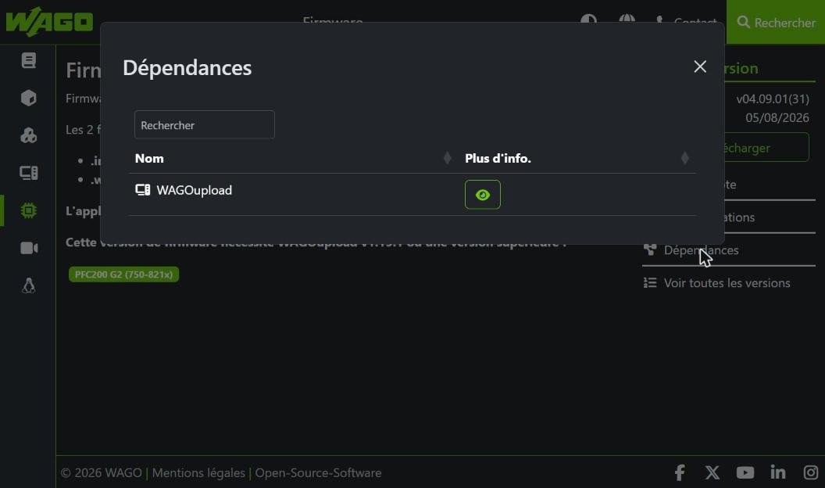Screen dimensions: 825x488
Task: Click the Télécharger button behind the dialog
Action: pos(766,147)
